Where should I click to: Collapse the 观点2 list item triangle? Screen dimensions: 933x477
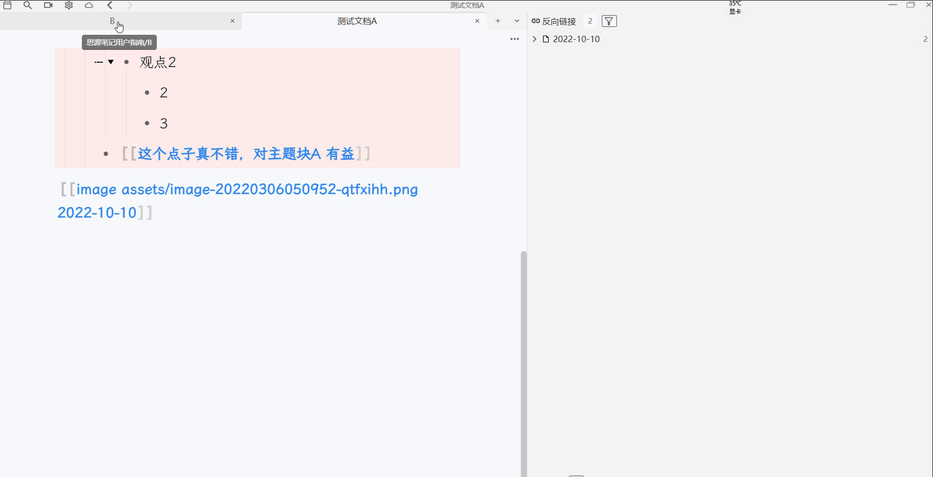[x=111, y=62]
